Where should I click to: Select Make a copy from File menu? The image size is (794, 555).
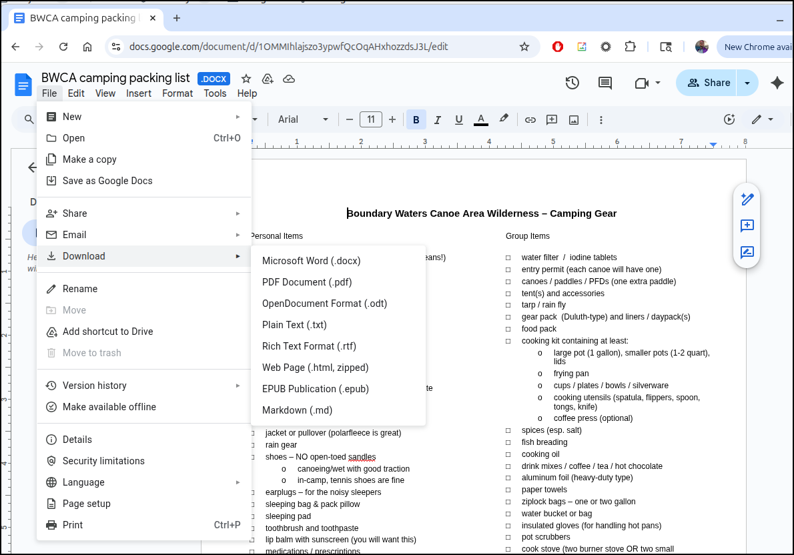click(x=89, y=159)
